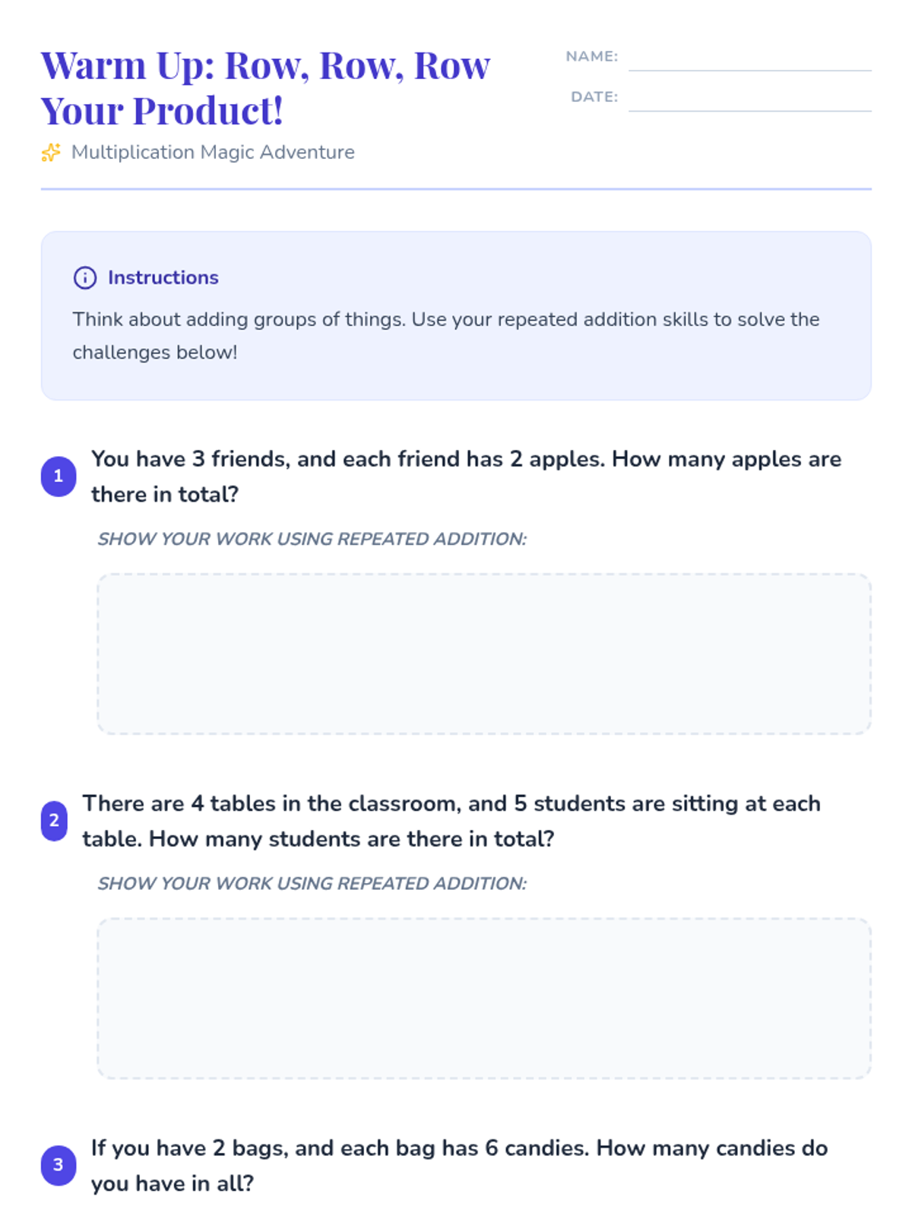
Task: Click the 'Show your work' label under question 2
Action: click(312, 883)
